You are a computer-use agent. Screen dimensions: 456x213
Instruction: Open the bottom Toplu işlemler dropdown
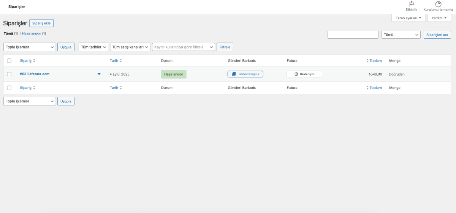[x=30, y=101]
